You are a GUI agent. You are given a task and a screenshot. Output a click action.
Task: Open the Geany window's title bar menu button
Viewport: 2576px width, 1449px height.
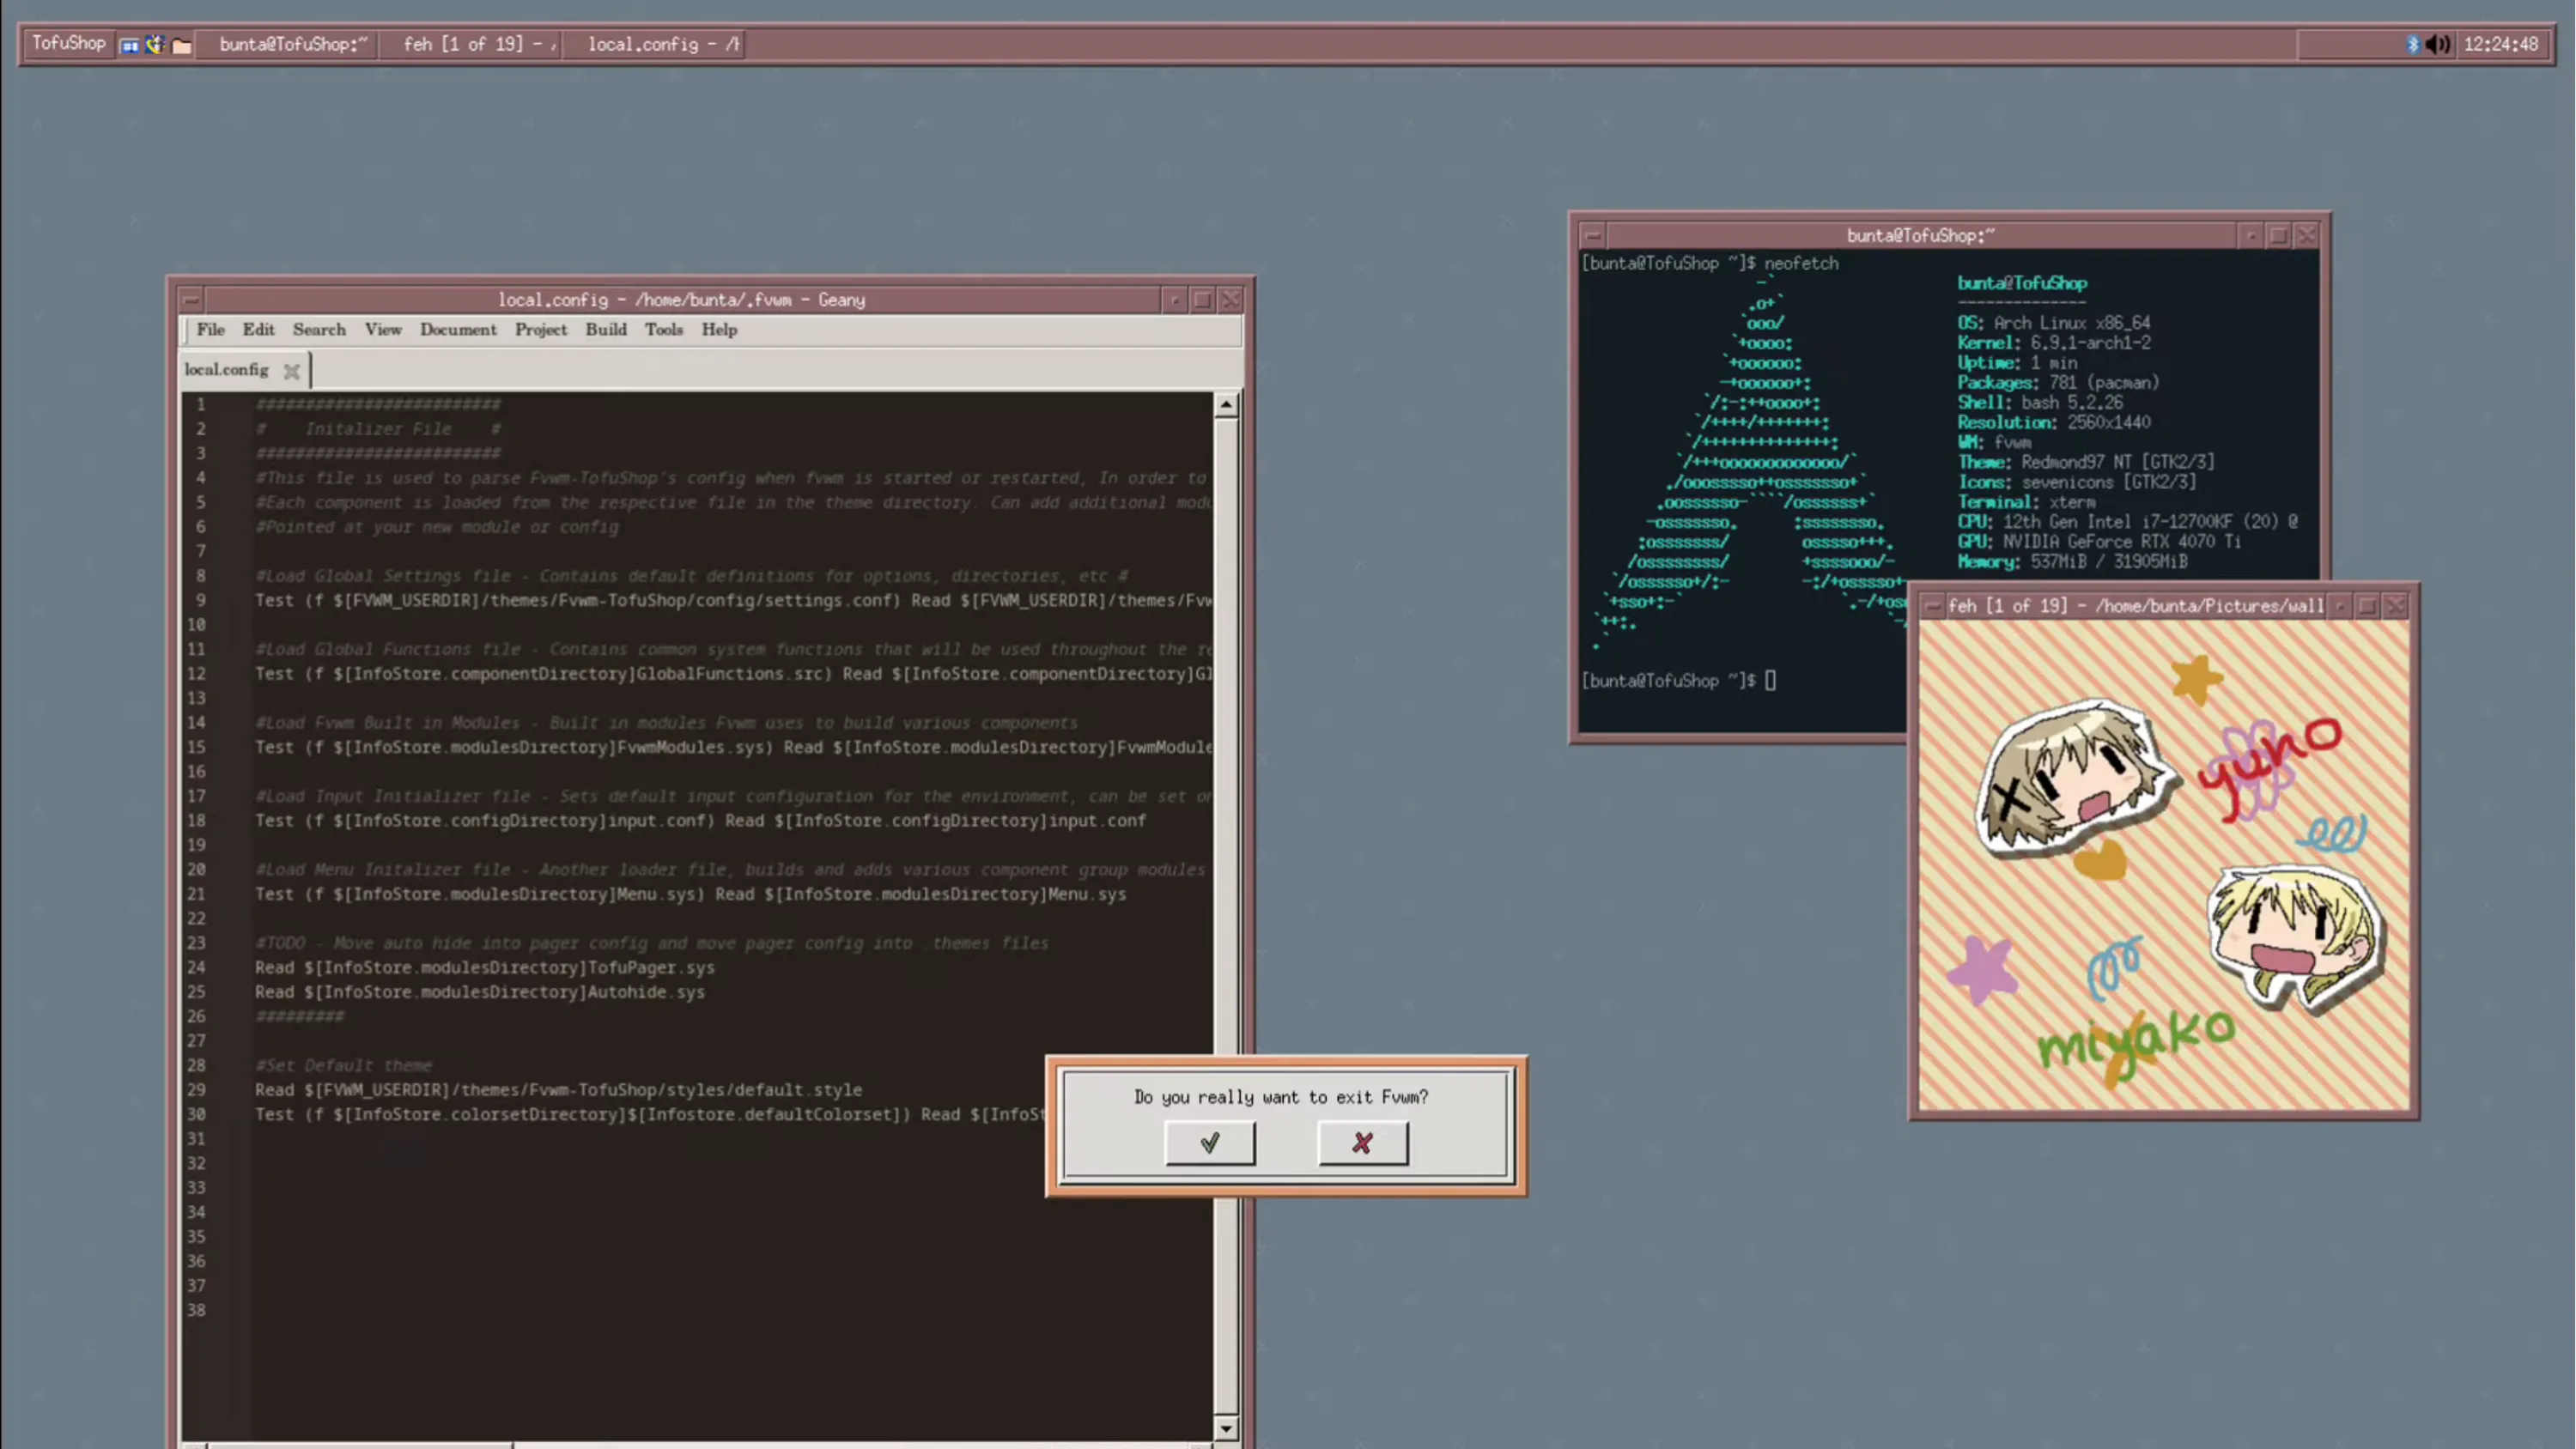192,300
